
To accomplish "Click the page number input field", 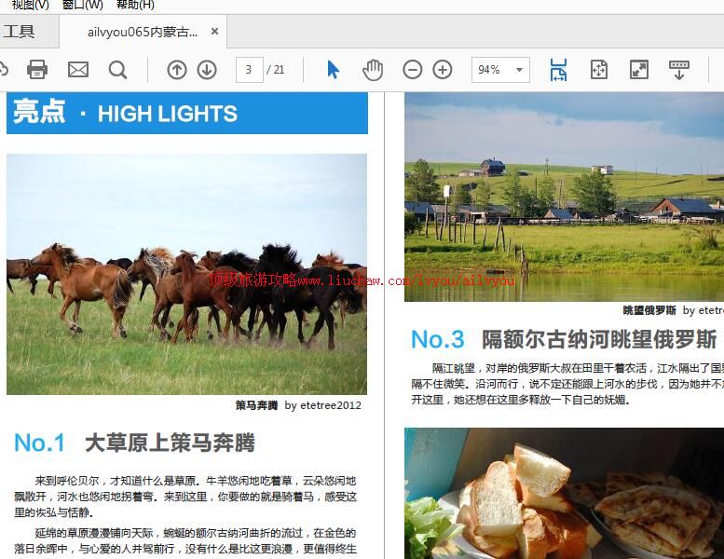I will tap(249, 70).
